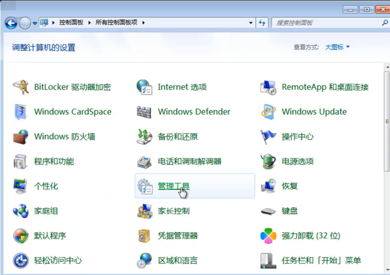The height and width of the screenshot is (275, 390).
Task: Select 所有控制面板项 in the address breadcrumb
Action: (x=116, y=23)
